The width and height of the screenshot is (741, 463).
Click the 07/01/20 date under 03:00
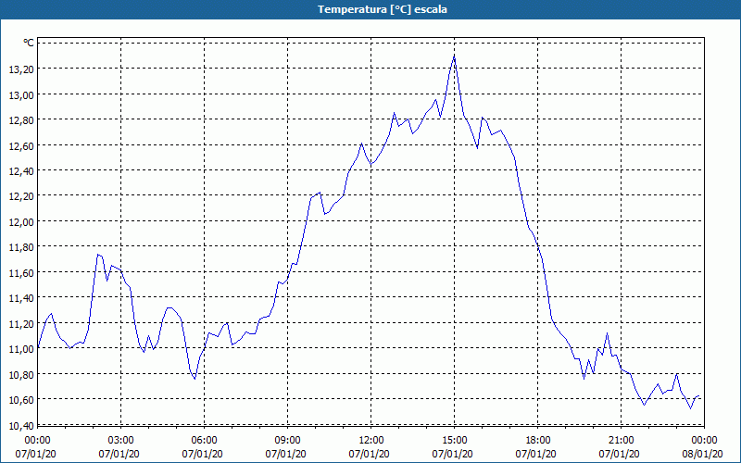pyautogui.click(x=119, y=454)
